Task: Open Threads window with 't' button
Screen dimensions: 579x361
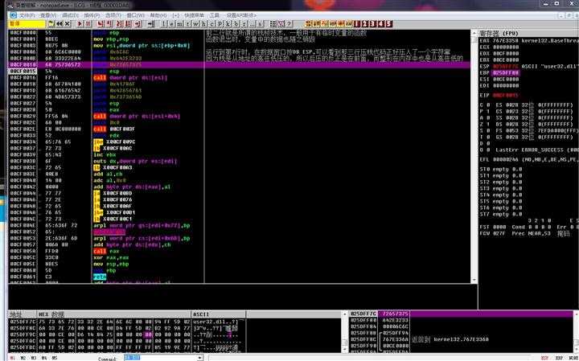Action: 188,23
